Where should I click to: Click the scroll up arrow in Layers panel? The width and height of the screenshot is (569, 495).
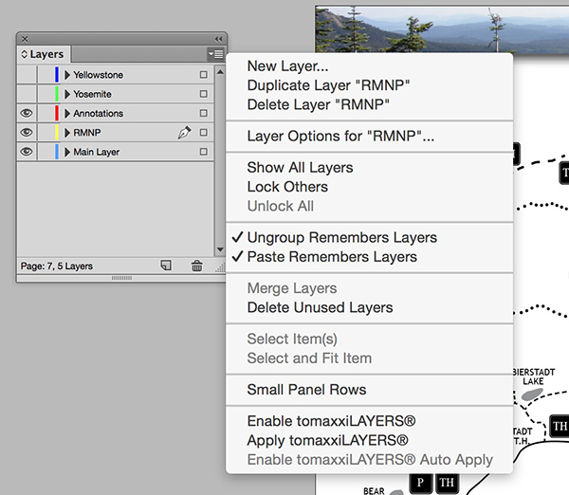(220, 72)
